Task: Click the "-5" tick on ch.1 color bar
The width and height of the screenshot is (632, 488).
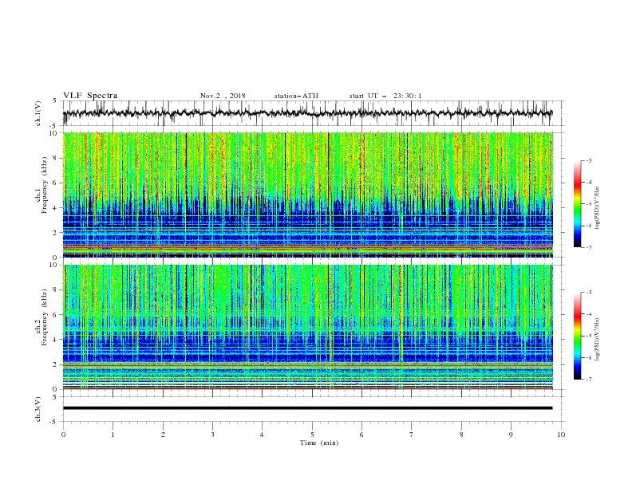Action: click(x=589, y=204)
